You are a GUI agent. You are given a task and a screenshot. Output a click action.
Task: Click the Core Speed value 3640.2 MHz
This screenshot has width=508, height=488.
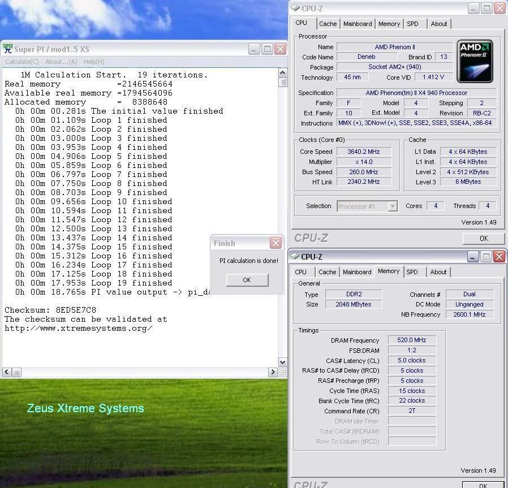click(364, 152)
